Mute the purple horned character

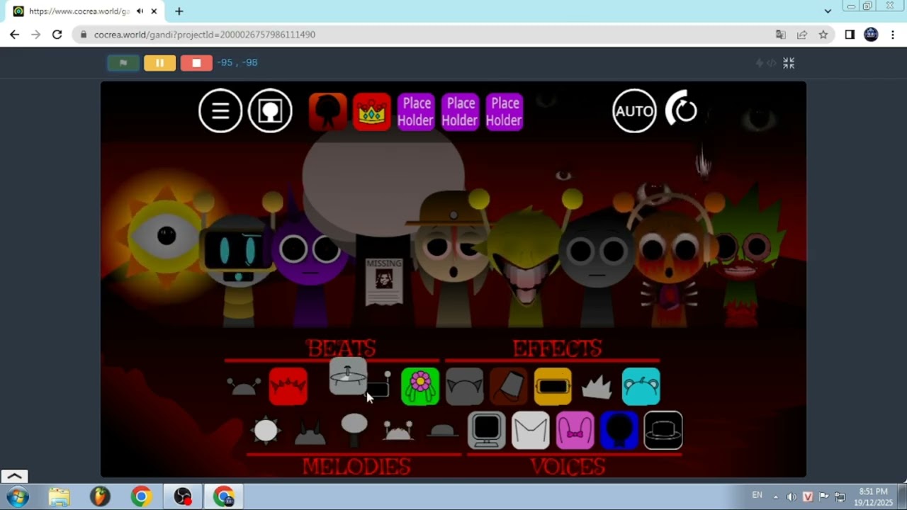pos(310,262)
